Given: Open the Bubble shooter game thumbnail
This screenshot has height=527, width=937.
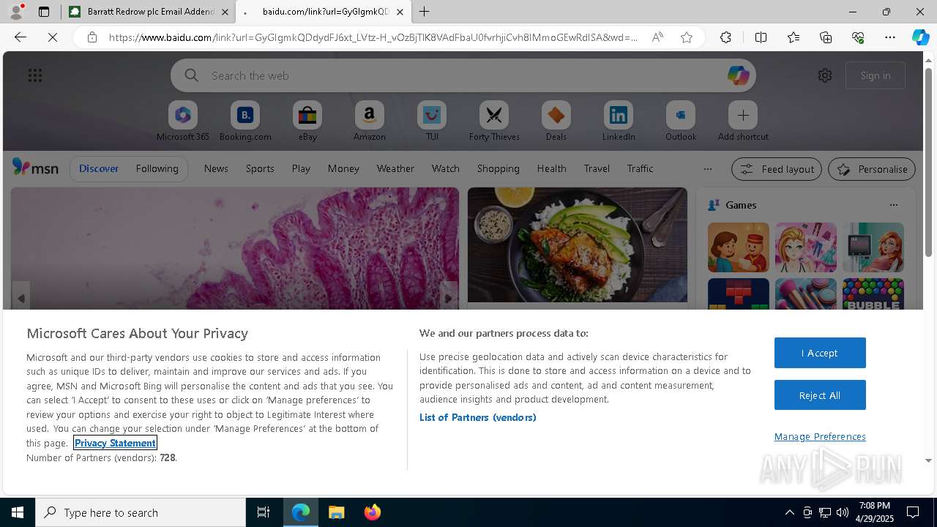Looking at the screenshot, I should [873, 294].
